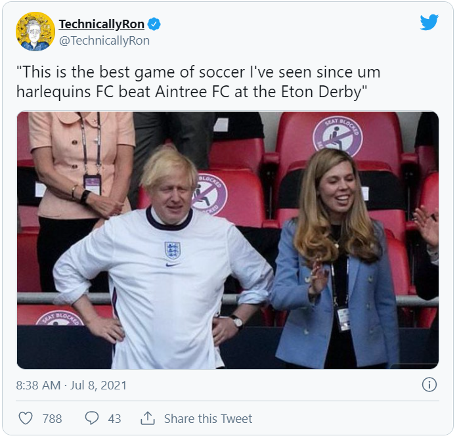Click the wristwatch in the photo
459x440 pixels.
tap(236, 321)
